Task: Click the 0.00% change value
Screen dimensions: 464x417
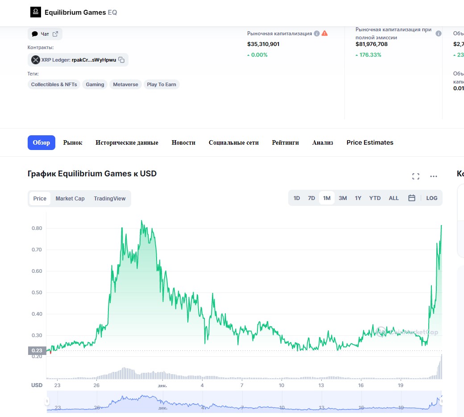Action: 257,55
